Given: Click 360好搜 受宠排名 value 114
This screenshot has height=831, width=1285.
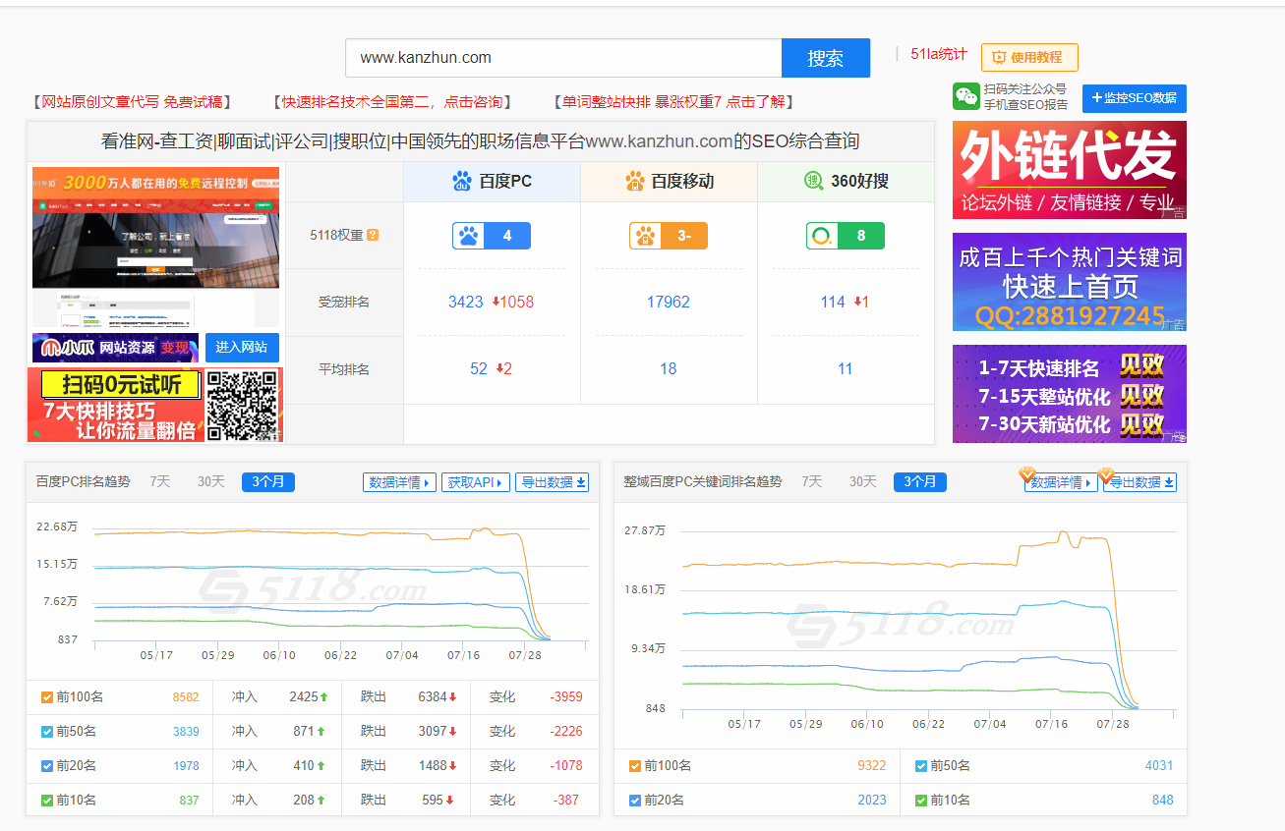Looking at the screenshot, I should tap(833, 302).
